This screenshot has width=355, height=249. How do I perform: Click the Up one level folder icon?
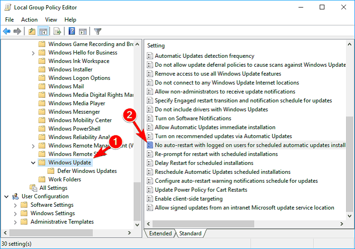[32, 31]
